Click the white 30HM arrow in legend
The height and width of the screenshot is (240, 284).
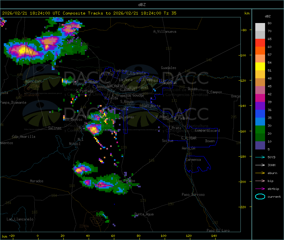click(x=260, y=165)
